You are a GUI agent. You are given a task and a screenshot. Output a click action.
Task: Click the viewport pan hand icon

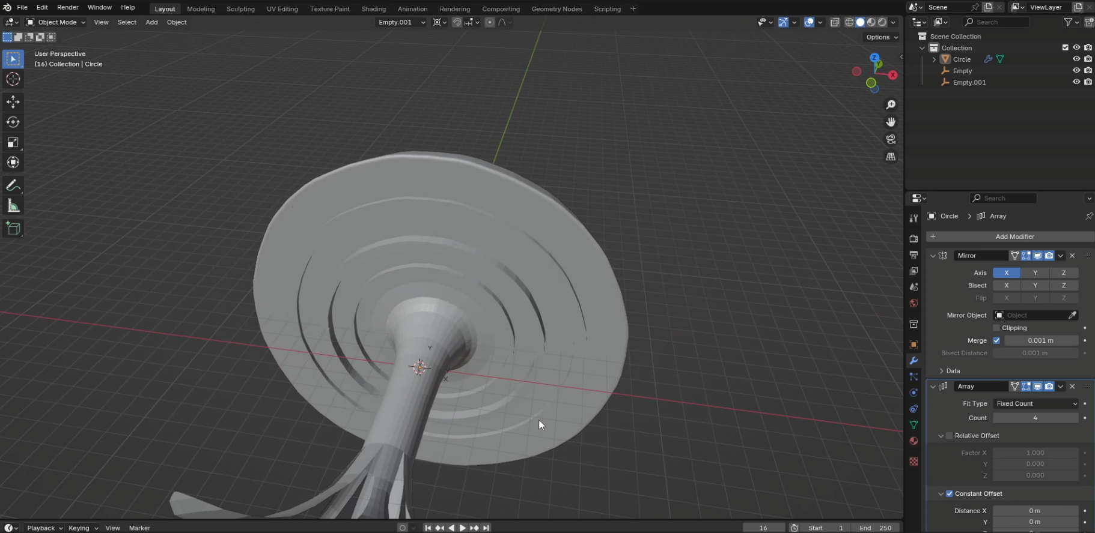point(891,122)
